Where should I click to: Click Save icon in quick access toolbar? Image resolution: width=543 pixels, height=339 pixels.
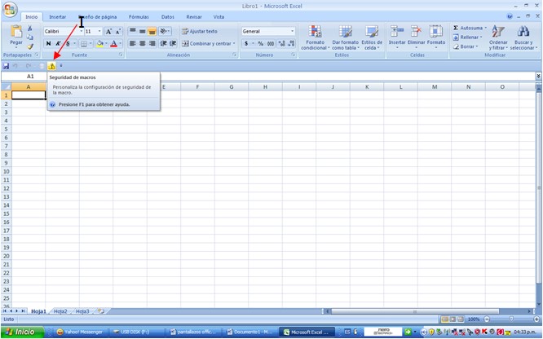pos(6,66)
